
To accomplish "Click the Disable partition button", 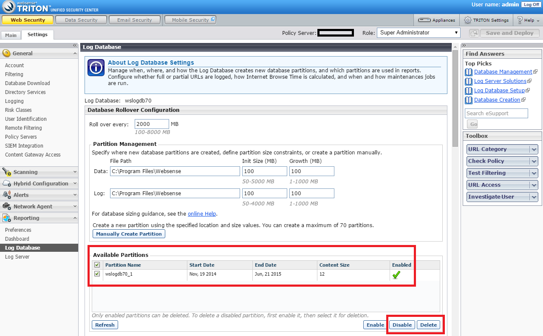I will tap(402, 325).
